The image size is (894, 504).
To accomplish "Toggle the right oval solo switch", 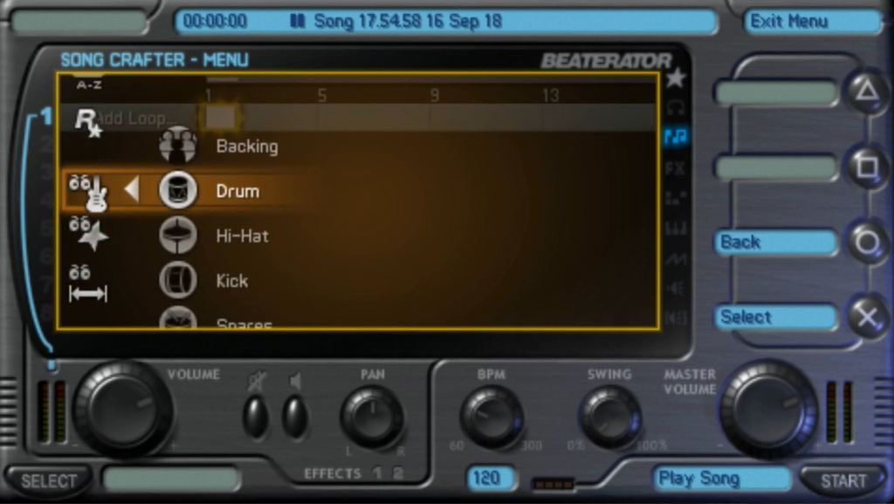I will pos(295,418).
